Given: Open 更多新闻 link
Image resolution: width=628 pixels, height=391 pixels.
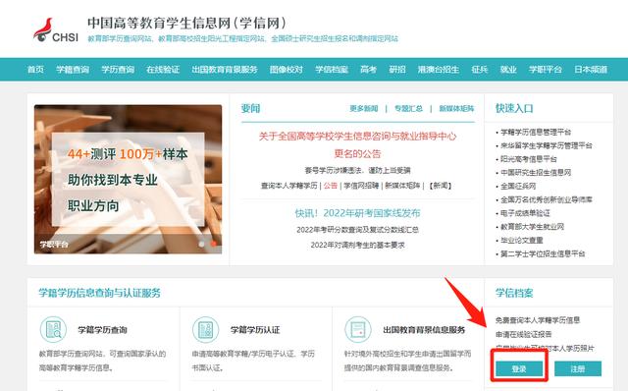Looking at the screenshot, I should pos(364,108).
